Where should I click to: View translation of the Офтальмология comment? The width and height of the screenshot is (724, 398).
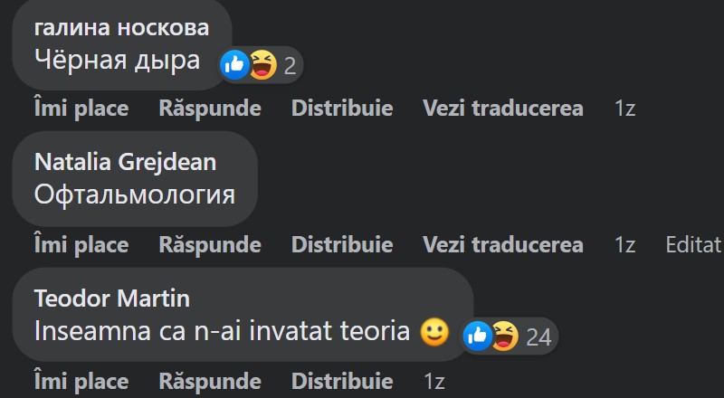click(x=502, y=244)
